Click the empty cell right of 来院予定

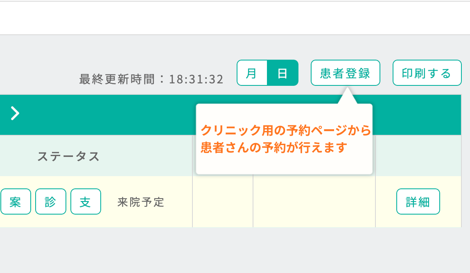point(223,201)
